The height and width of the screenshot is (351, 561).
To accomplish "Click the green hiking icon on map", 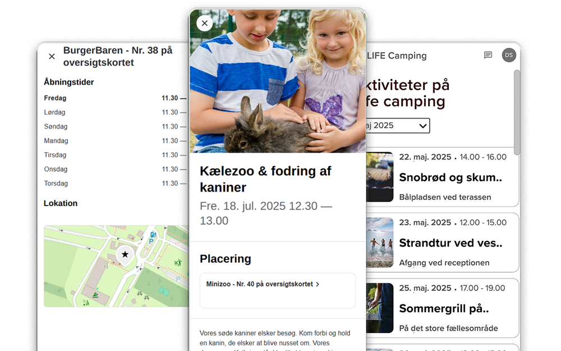I will click(x=178, y=263).
